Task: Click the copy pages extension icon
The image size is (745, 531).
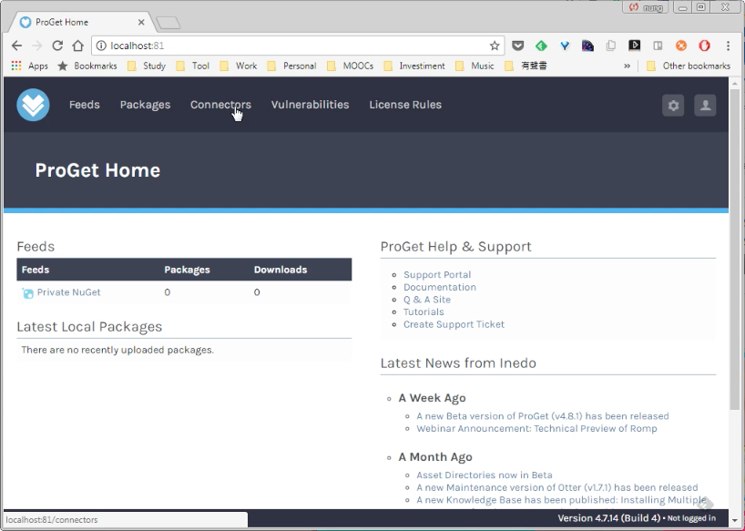Action: coord(611,46)
